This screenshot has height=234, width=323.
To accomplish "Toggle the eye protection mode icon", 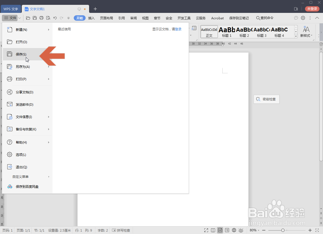I will [241, 230].
